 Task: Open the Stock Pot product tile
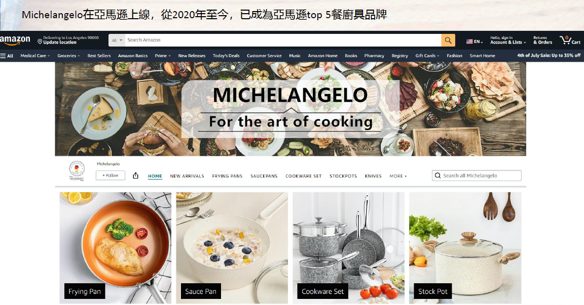(x=465, y=248)
